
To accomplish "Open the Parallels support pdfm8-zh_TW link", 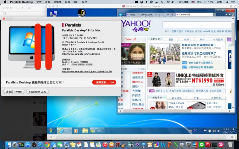I will [x=87, y=72].
